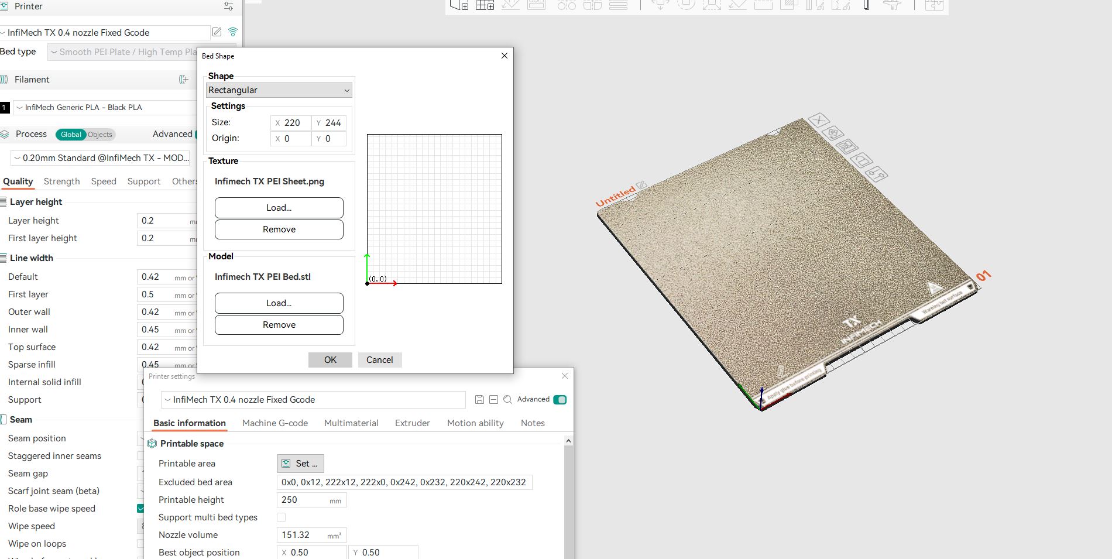Click the Excluded bed area field
The width and height of the screenshot is (1112, 559).
point(404,482)
